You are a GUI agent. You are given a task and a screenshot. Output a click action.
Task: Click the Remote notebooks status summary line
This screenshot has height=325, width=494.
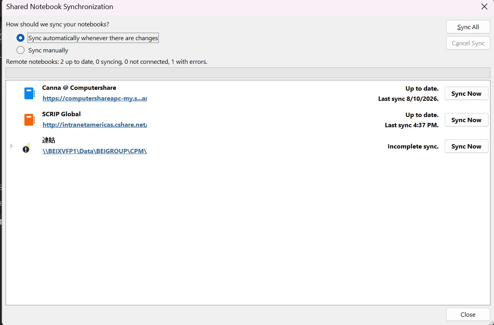point(107,62)
